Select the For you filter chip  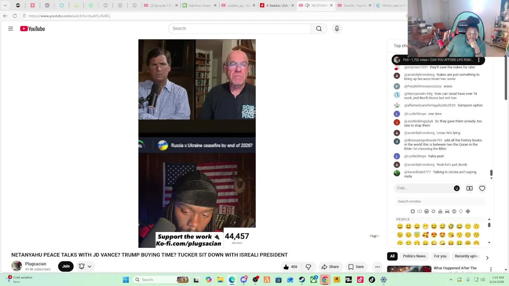[x=440, y=256]
